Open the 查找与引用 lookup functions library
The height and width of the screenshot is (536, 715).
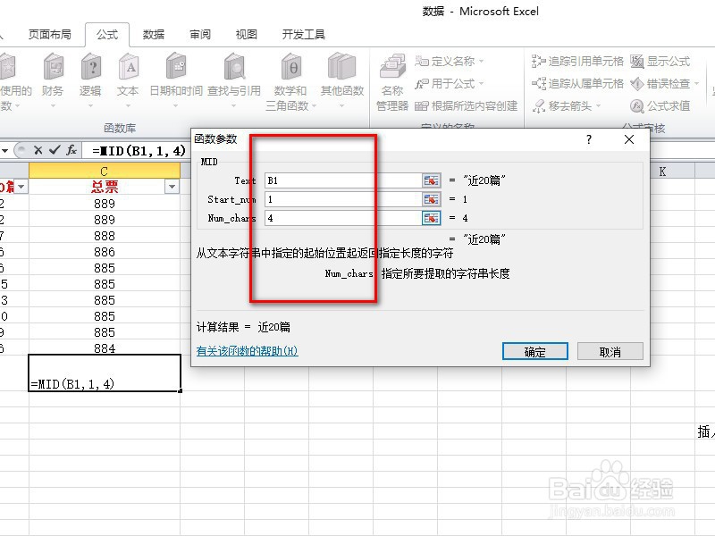point(234,80)
